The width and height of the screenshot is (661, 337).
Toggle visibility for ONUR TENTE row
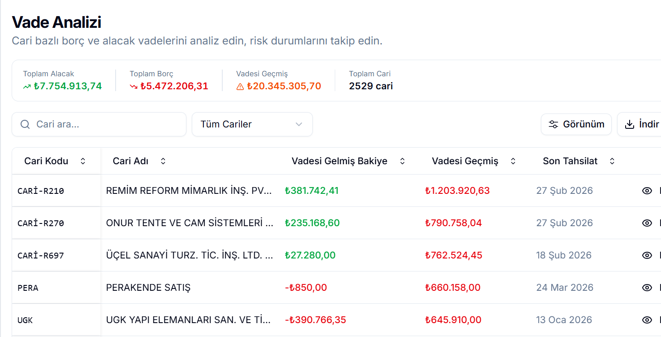tap(647, 223)
